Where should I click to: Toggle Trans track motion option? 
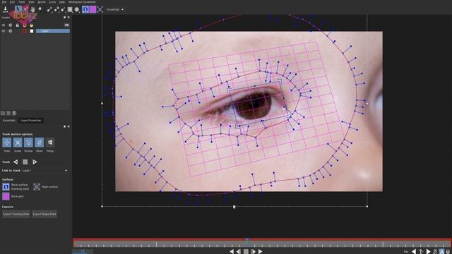click(6, 143)
